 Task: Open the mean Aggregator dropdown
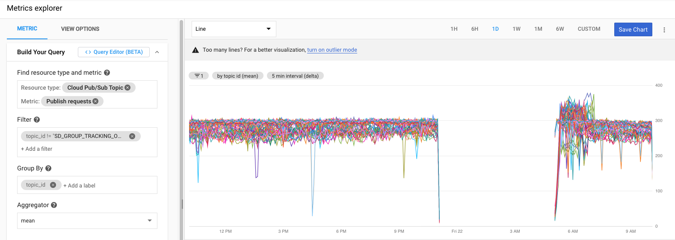pyautogui.click(x=87, y=221)
